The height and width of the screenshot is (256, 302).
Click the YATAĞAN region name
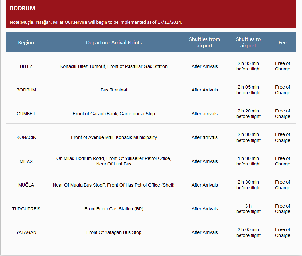pyautogui.click(x=26, y=232)
